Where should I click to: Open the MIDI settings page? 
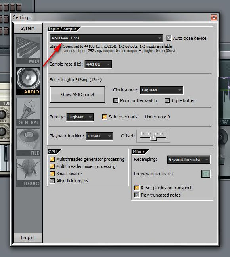(28, 50)
